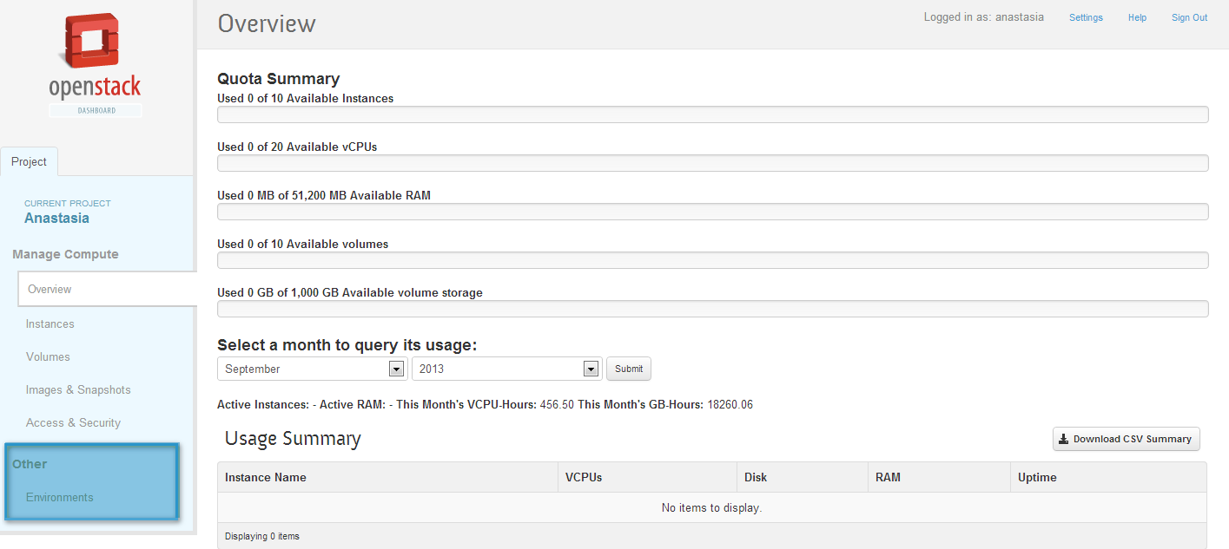
Task: Click the Help link
Action: [x=1137, y=17]
